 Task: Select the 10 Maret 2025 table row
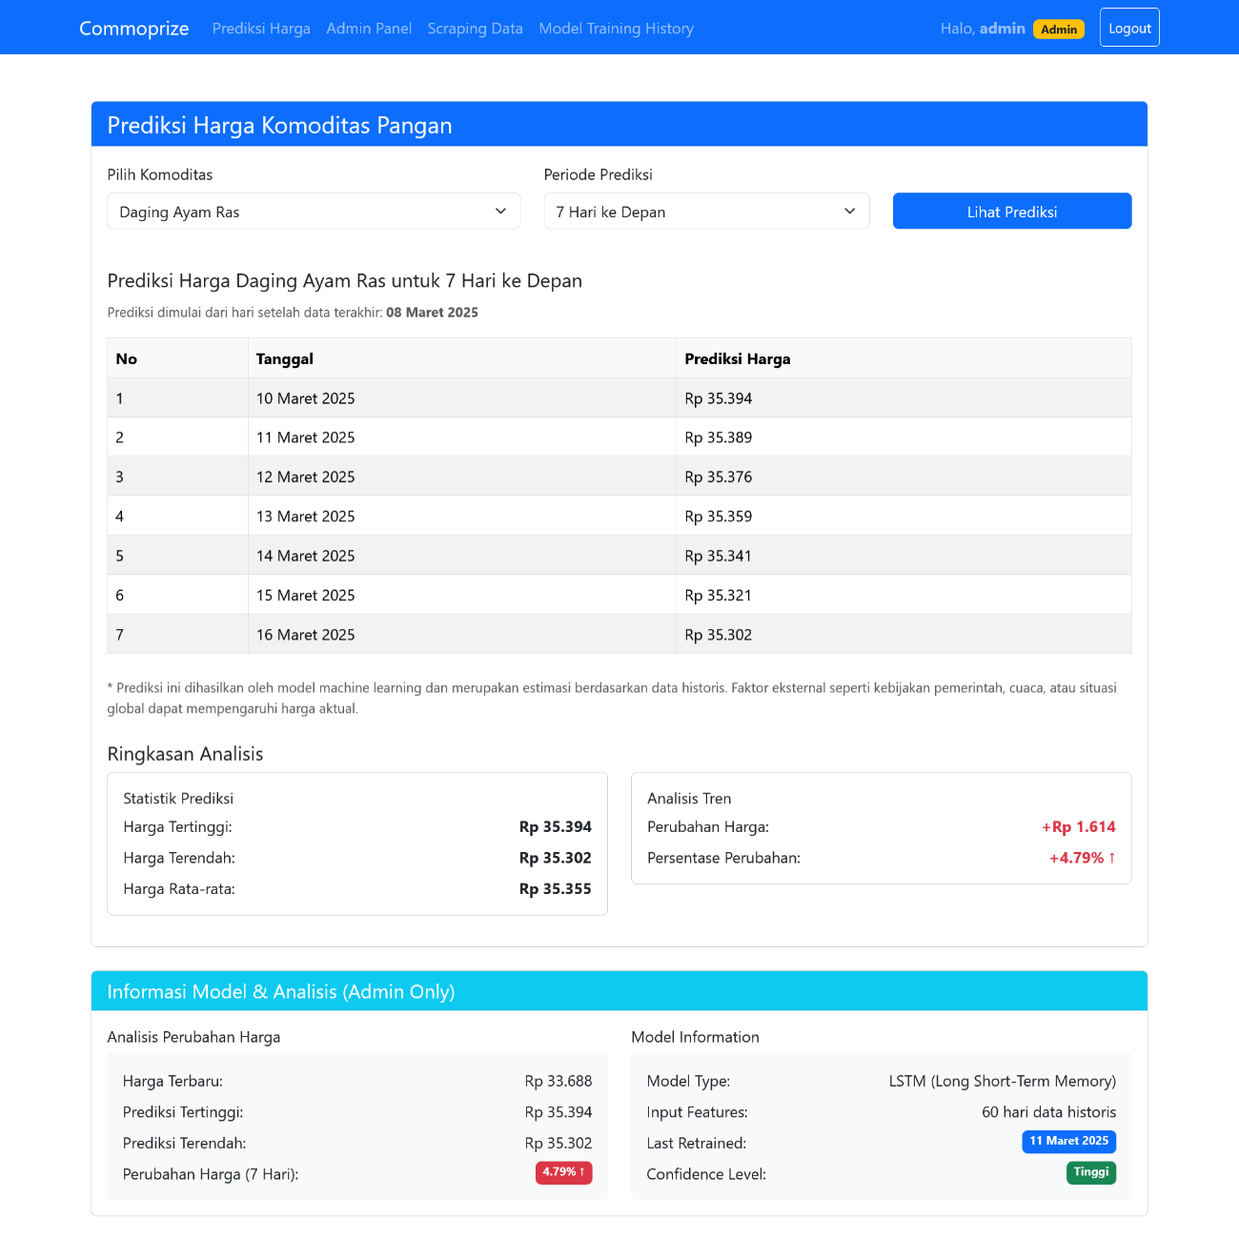point(619,398)
